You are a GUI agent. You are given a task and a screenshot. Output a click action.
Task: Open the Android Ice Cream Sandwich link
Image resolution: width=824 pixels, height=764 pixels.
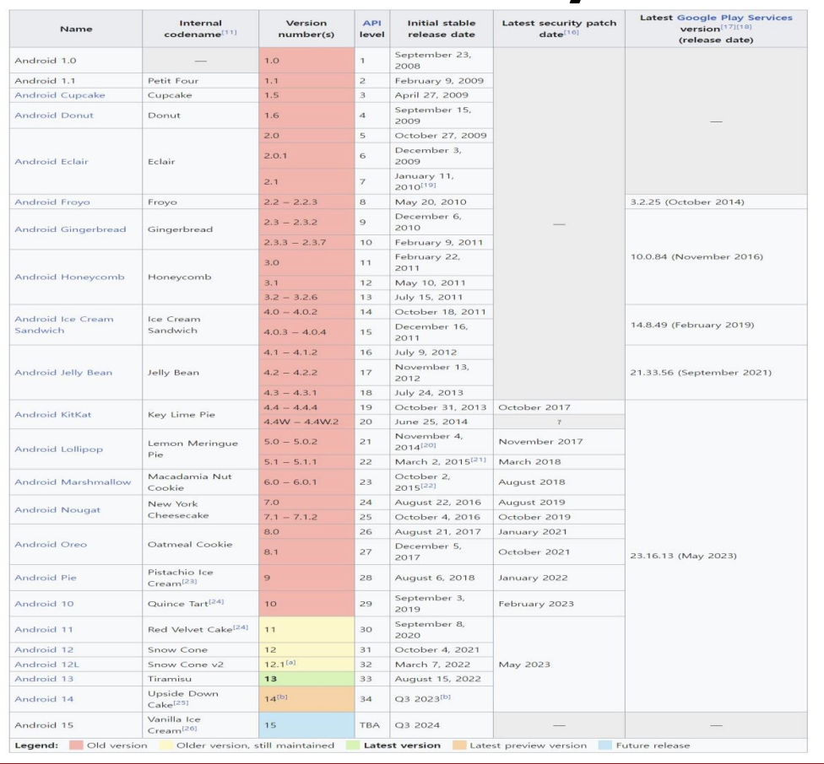[x=64, y=325]
